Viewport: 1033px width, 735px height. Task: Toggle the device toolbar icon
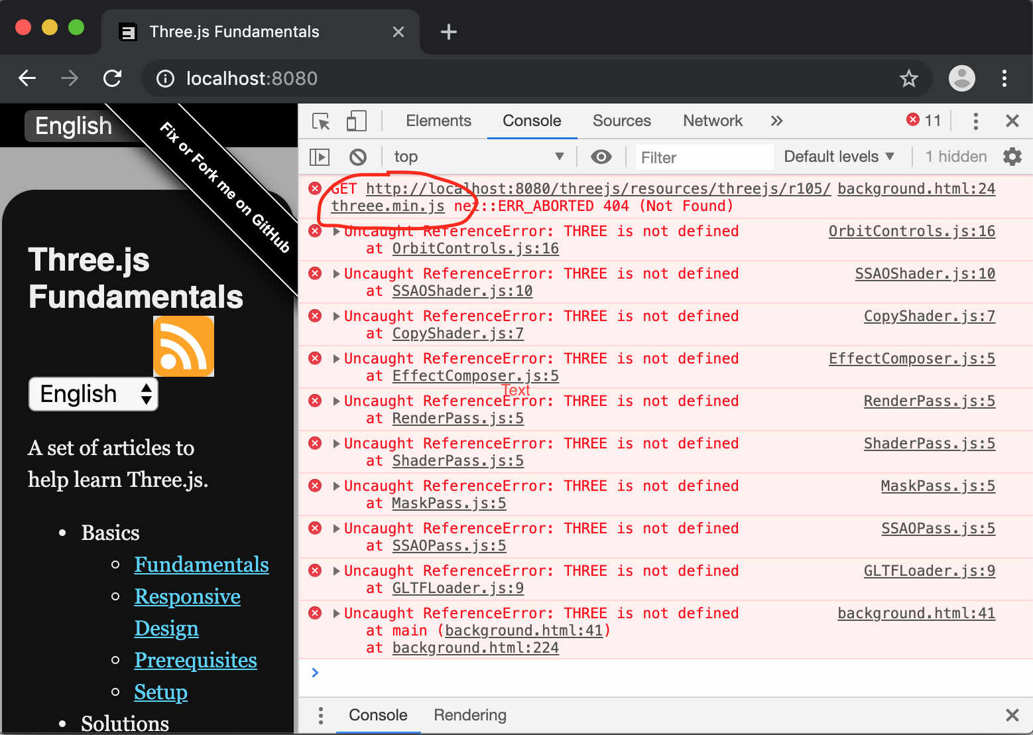tap(356, 121)
